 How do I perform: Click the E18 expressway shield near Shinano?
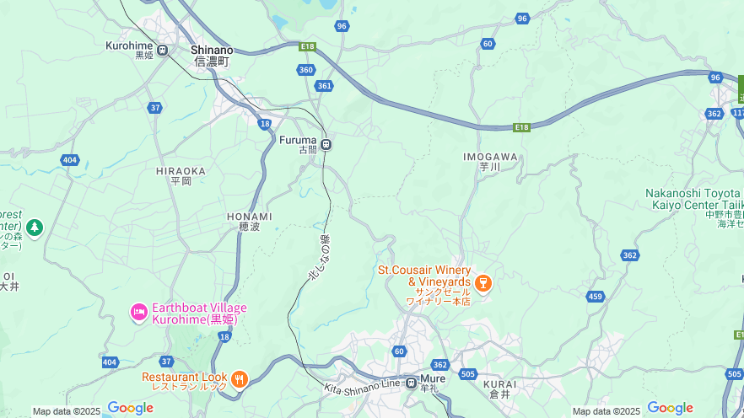click(307, 46)
